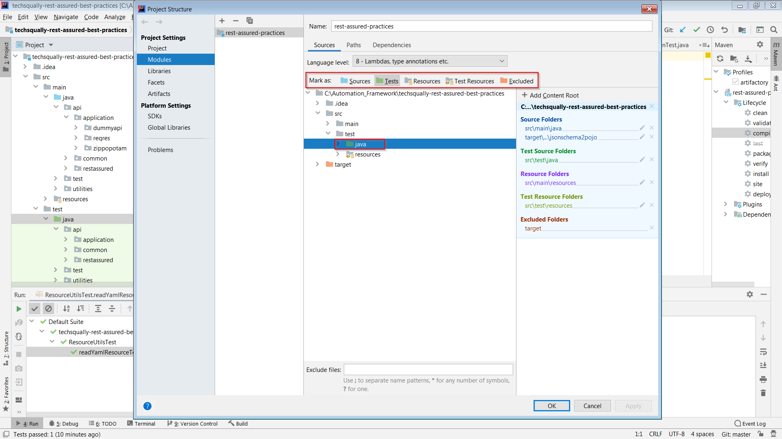Click Maven reimport refresh icon
The height and width of the screenshot is (439, 782).
720,59
